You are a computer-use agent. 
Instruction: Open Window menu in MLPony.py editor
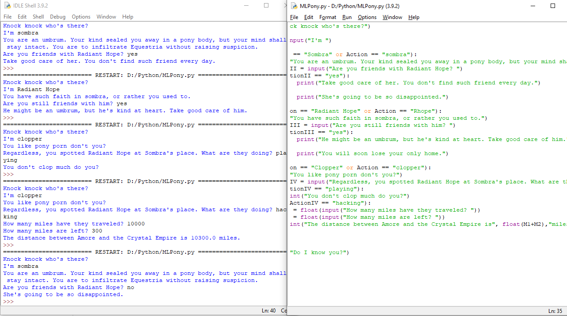click(x=392, y=17)
